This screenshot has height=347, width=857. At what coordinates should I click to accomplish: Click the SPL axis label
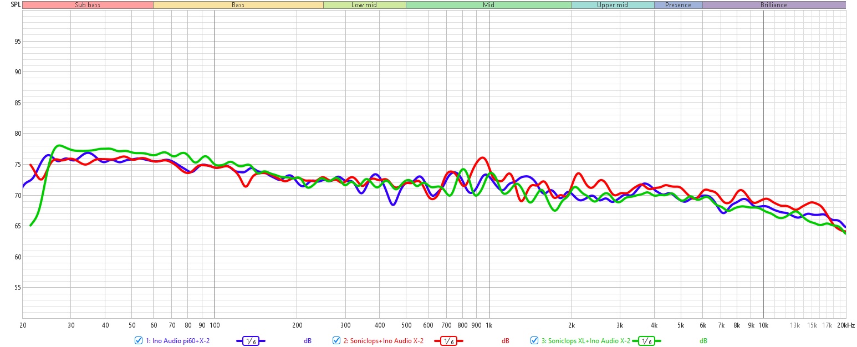(x=9, y=4)
